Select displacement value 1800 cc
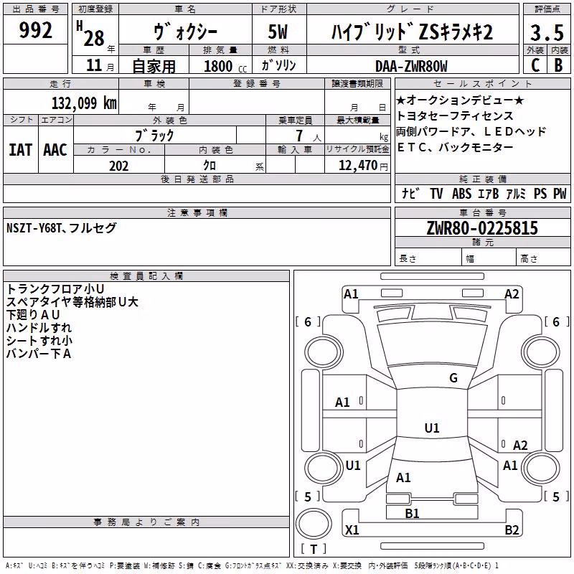 click(x=225, y=66)
